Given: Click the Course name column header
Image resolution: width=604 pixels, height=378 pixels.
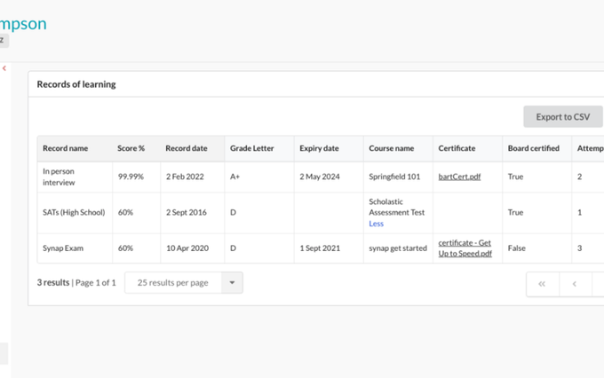Looking at the screenshot, I should click(392, 148).
